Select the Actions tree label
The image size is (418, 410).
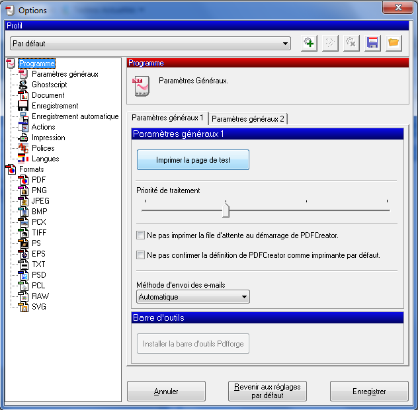(44, 127)
